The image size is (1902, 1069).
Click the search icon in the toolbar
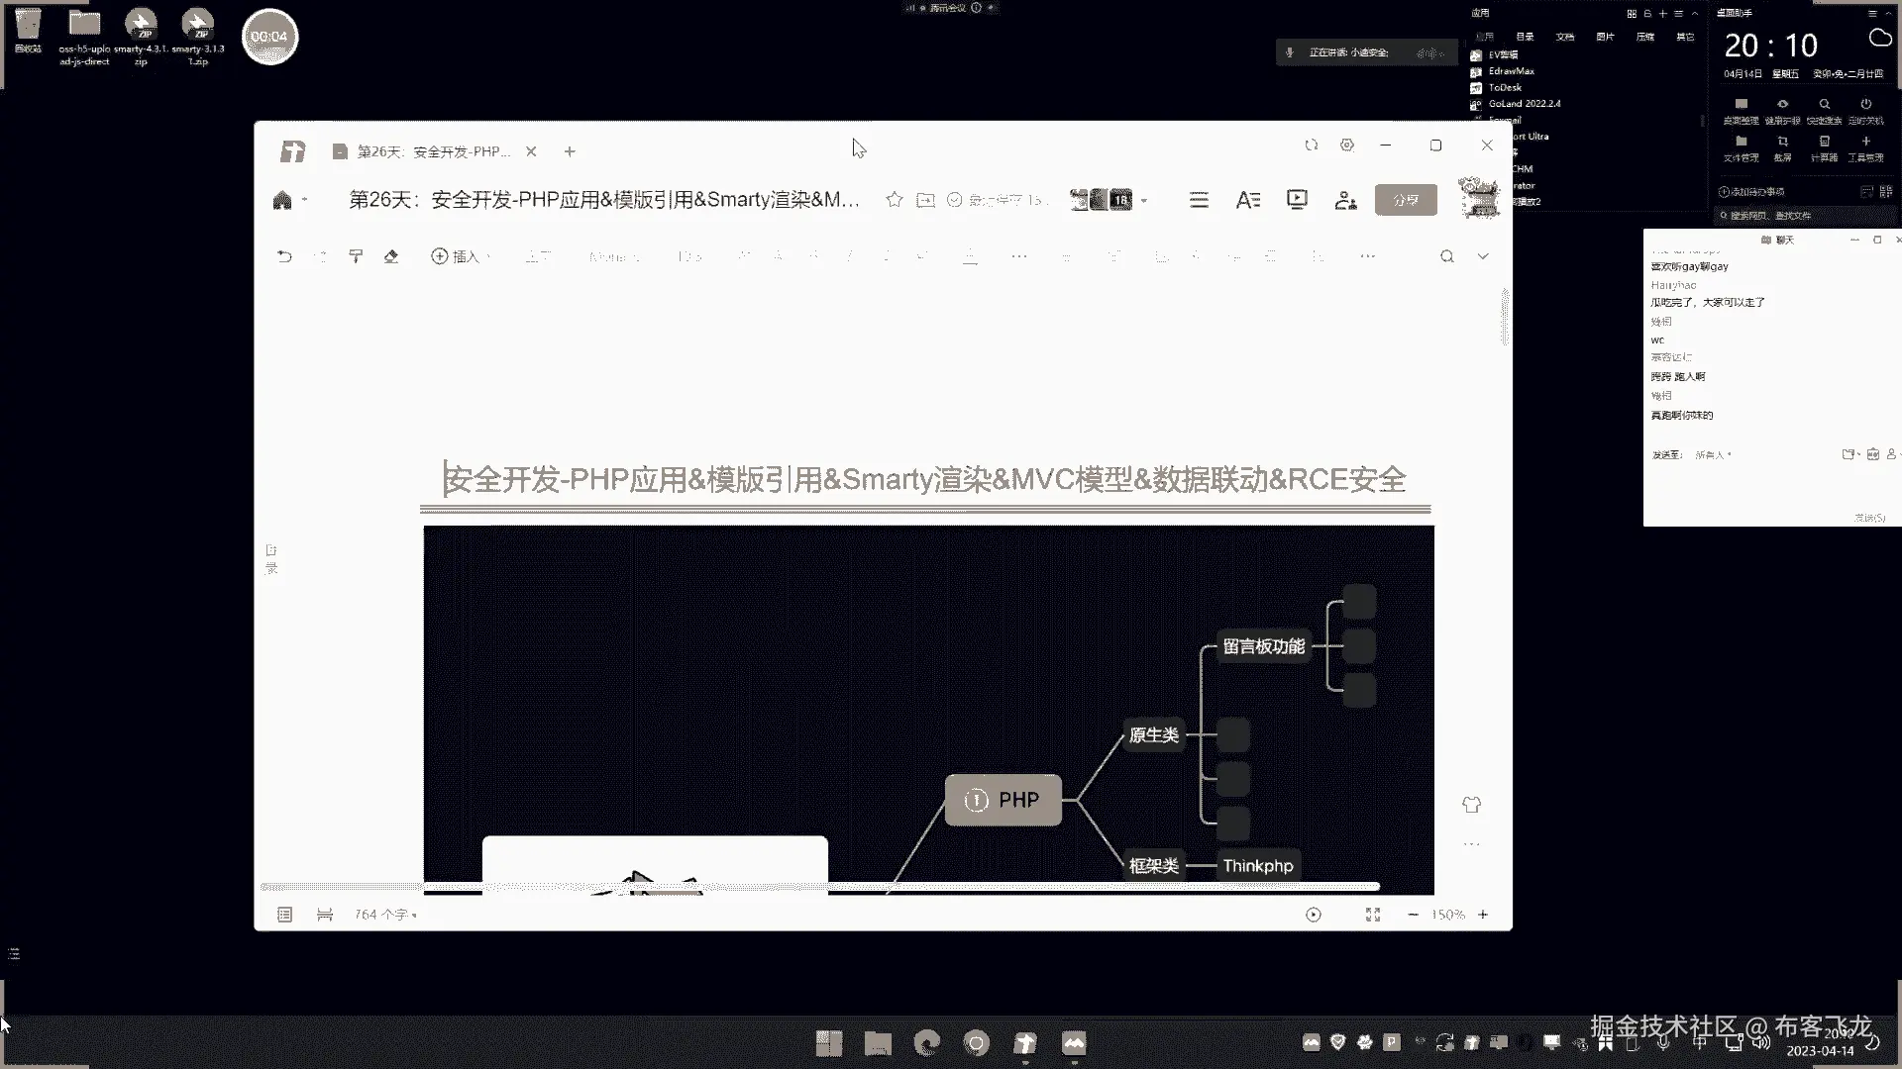(x=1447, y=256)
